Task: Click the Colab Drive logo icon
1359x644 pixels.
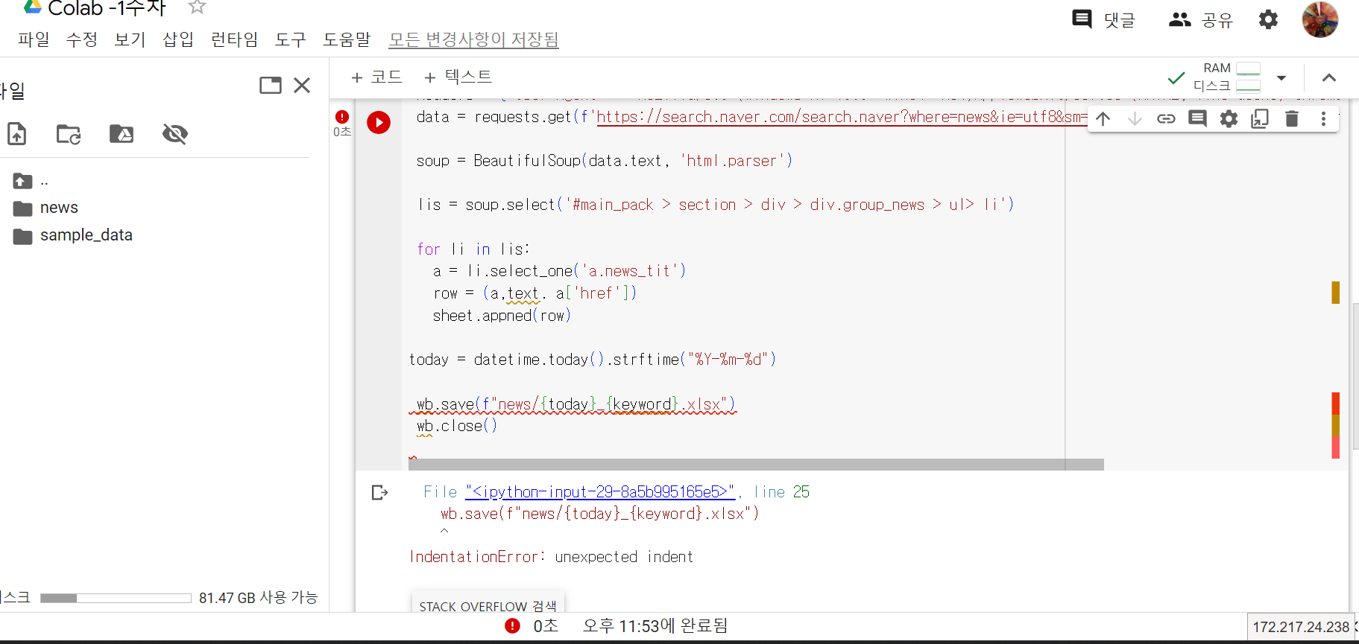Action: click(32, 7)
